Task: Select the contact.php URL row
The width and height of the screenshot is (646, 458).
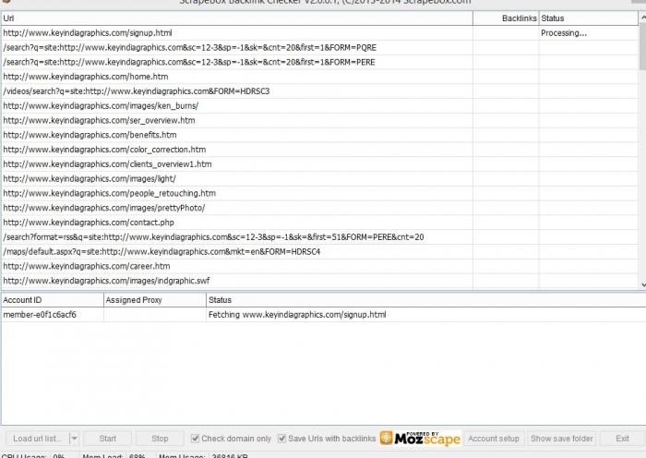Action: pos(319,223)
